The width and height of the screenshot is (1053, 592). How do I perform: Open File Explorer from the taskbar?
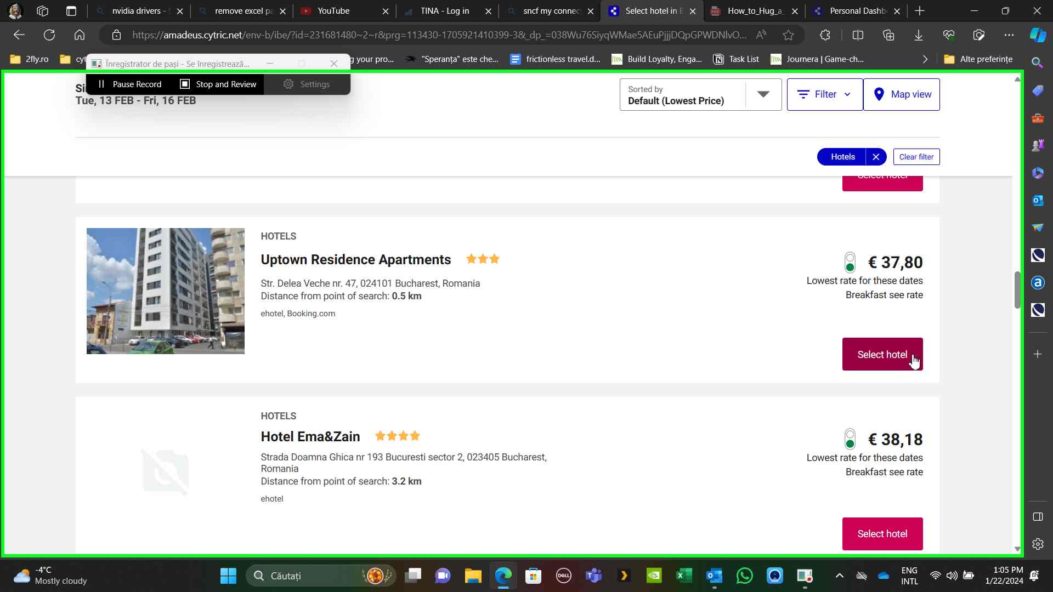[x=473, y=576]
